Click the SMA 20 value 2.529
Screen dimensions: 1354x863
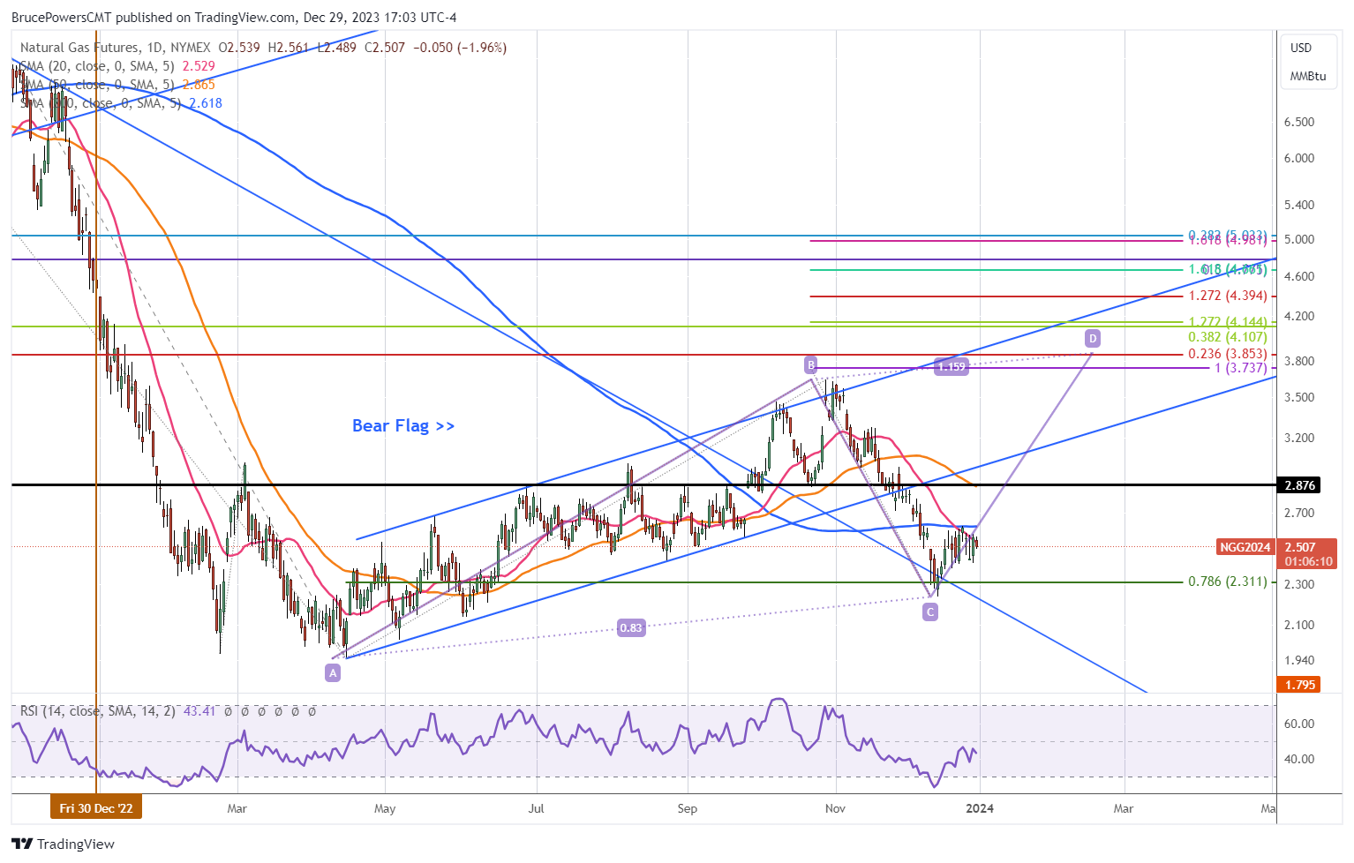(x=199, y=66)
